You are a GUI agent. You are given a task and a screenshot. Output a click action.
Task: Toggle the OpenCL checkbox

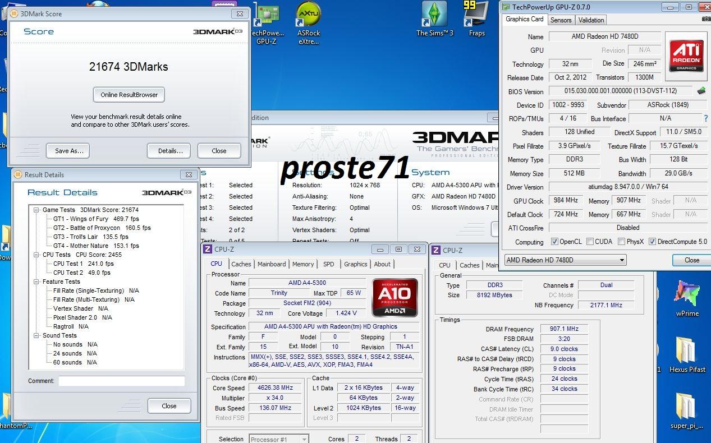pos(554,242)
